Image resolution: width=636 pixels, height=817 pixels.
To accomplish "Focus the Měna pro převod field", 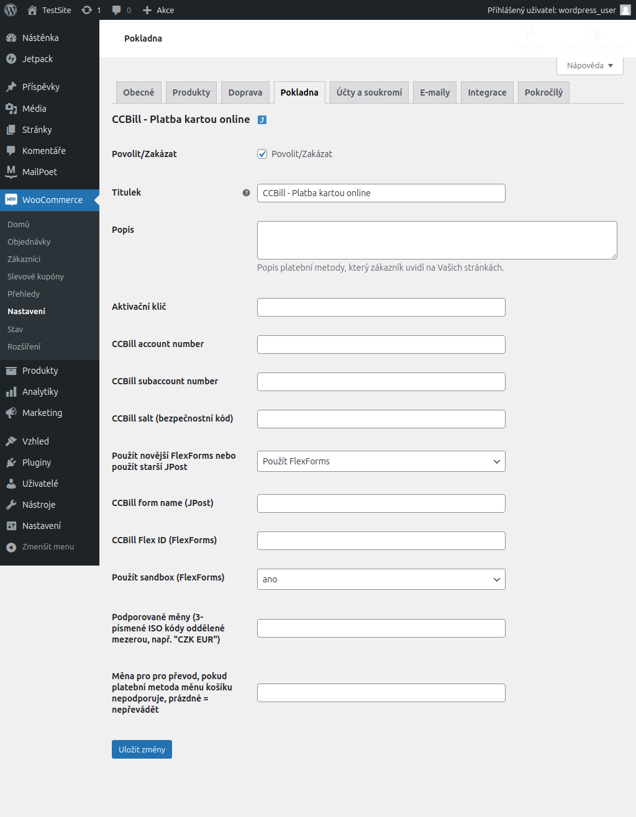I will click(381, 693).
